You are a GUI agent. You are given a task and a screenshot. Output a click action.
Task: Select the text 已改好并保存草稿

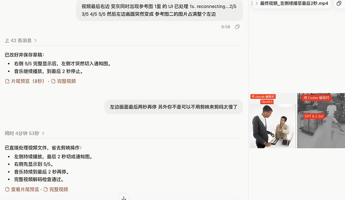pos(24,55)
